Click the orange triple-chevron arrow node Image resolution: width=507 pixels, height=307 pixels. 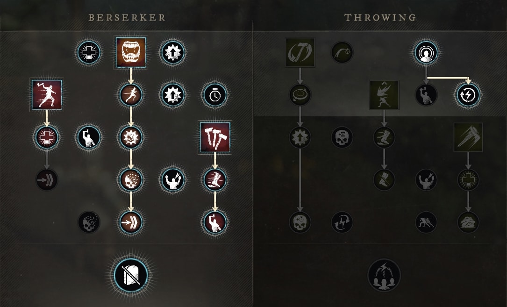click(131, 222)
